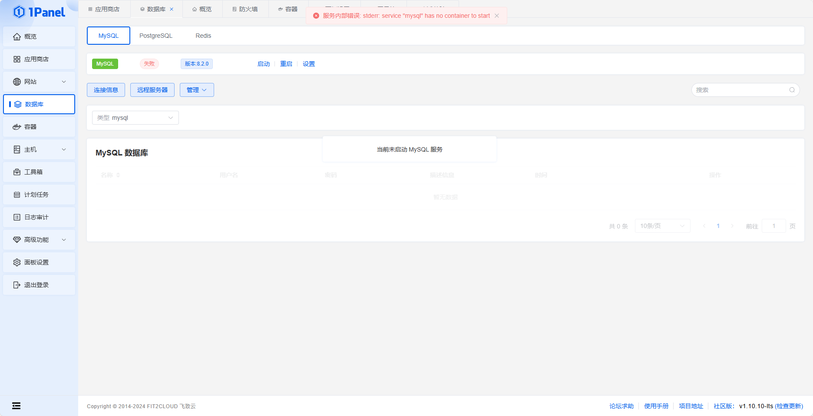Click 退出登录 logout in sidebar
Screen dimensions: 813x416
pyautogui.click(x=39, y=285)
